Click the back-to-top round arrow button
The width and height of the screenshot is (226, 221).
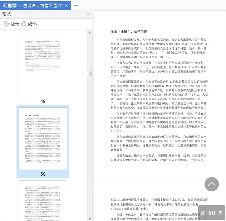coord(211,184)
